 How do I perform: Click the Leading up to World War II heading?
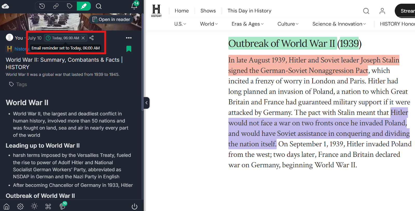(x=43, y=146)
